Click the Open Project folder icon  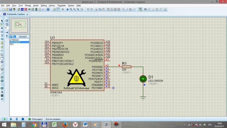7,9
